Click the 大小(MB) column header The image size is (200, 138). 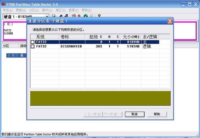[x=131, y=37]
